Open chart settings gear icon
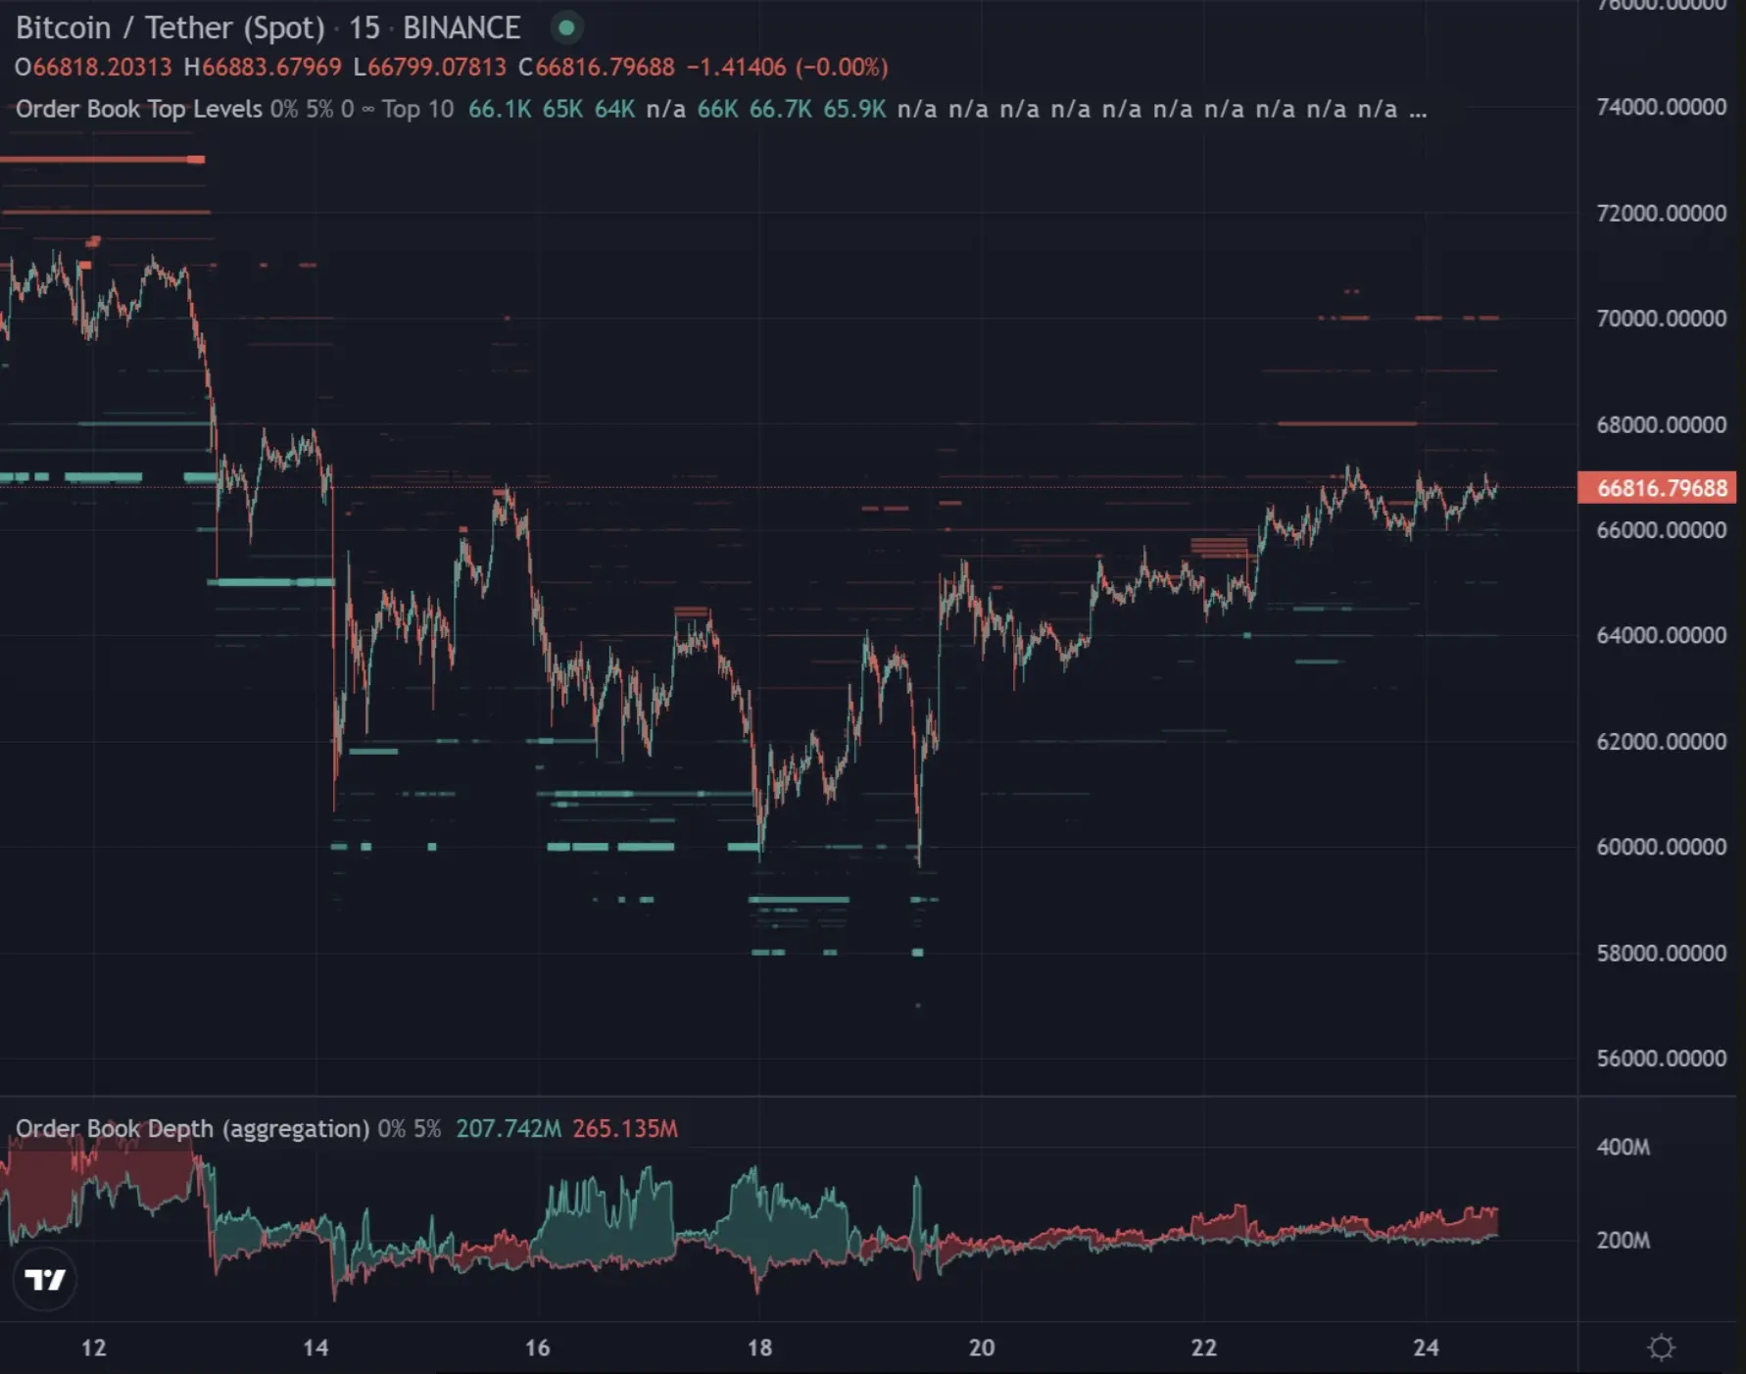 pyautogui.click(x=1661, y=1348)
